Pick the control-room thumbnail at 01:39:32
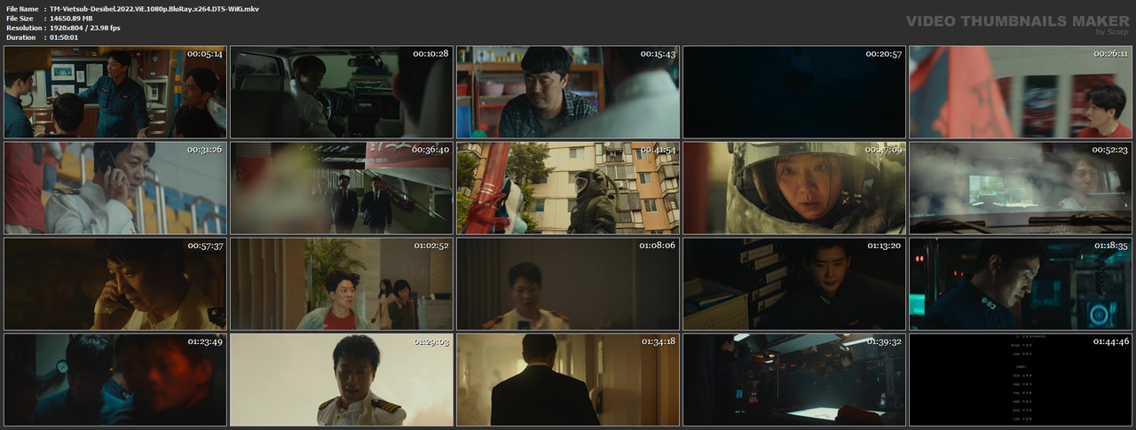This screenshot has width=1136, height=430. click(x=794, y=379)
